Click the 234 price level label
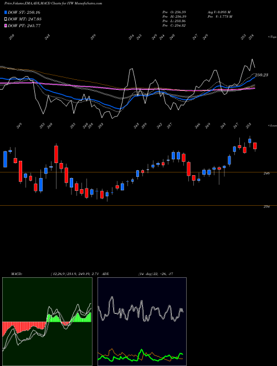Screen dimensions: 277x366 tap(266, 207)
